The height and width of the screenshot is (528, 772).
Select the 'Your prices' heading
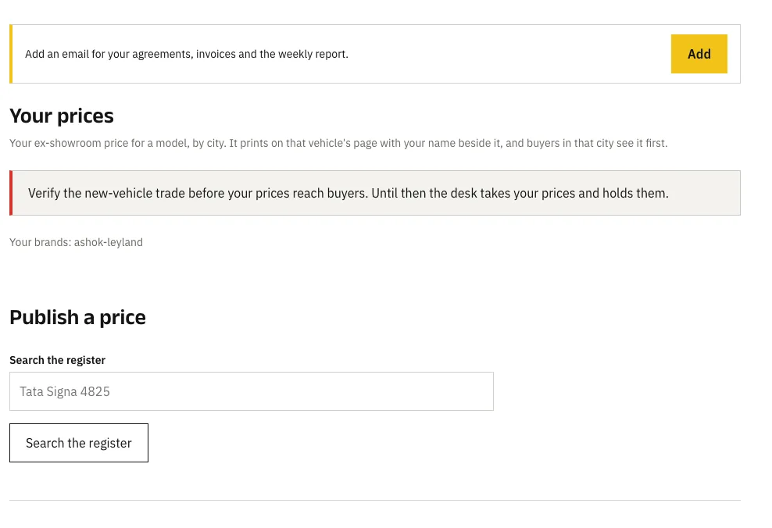point(62,116)
